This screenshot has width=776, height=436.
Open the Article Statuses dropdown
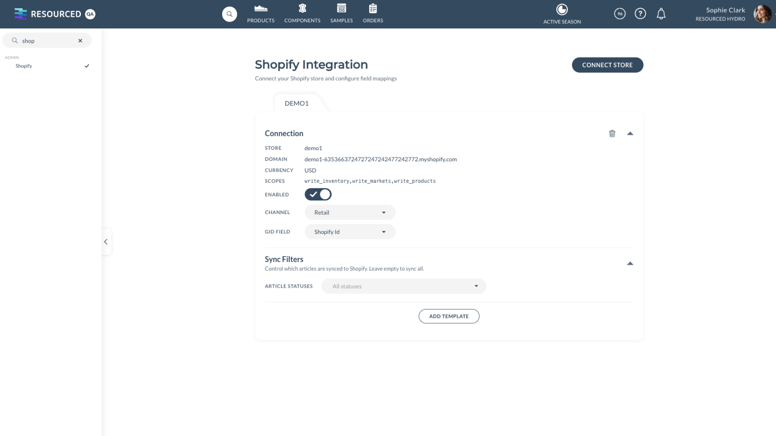tap(404, 286)
